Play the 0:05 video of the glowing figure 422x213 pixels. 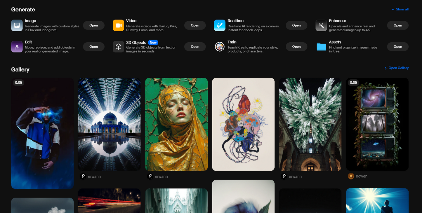42,133
